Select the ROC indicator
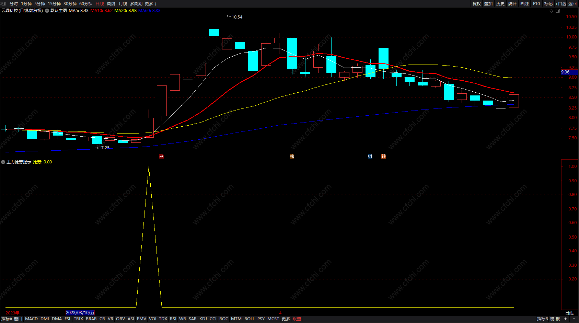The image size is (579, 323). pyautogui.click(x=224, y=319)
